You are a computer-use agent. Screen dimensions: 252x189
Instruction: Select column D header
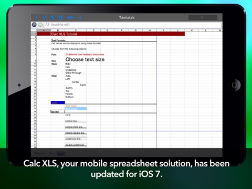point(93,30)
